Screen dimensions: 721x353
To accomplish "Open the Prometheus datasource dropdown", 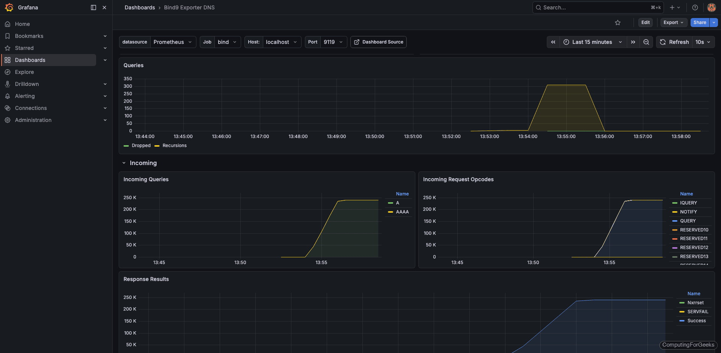I will point(172,42).
